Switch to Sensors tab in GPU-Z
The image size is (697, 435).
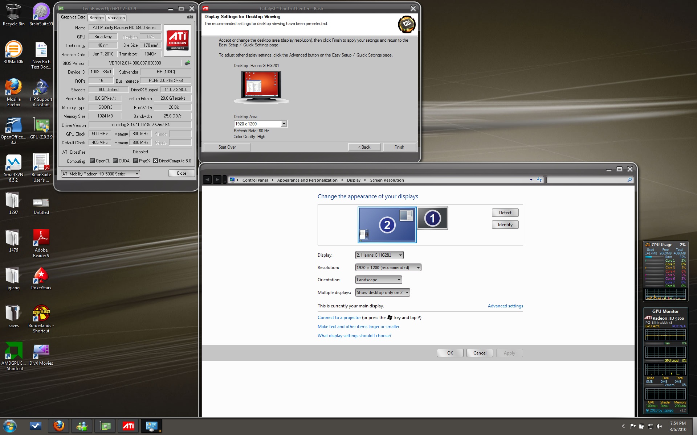(x=97, y=18)
